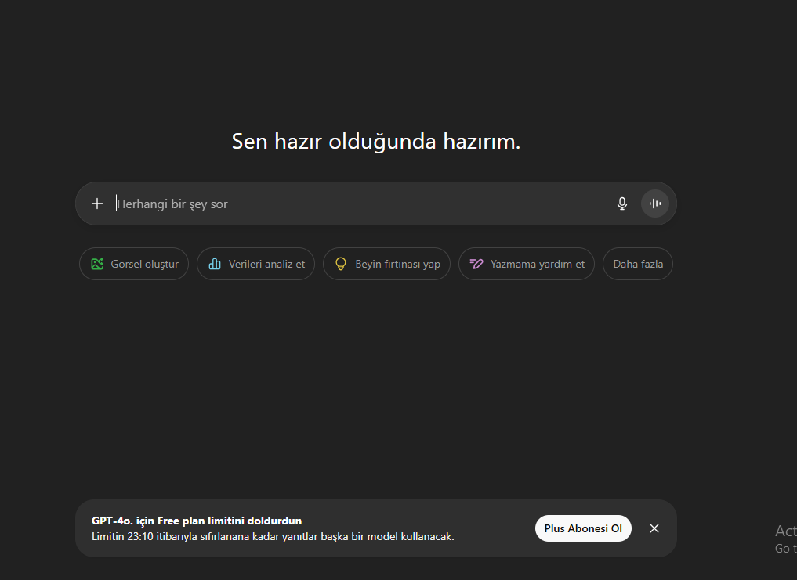Start dictation with the microphone icon
797x580 pixels.
tap(621, 204)
